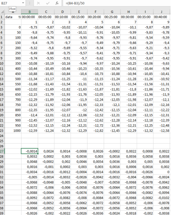Viewport: 171px width, 215px height.
Task: Select row 27 header
Action: pos(2,151)
